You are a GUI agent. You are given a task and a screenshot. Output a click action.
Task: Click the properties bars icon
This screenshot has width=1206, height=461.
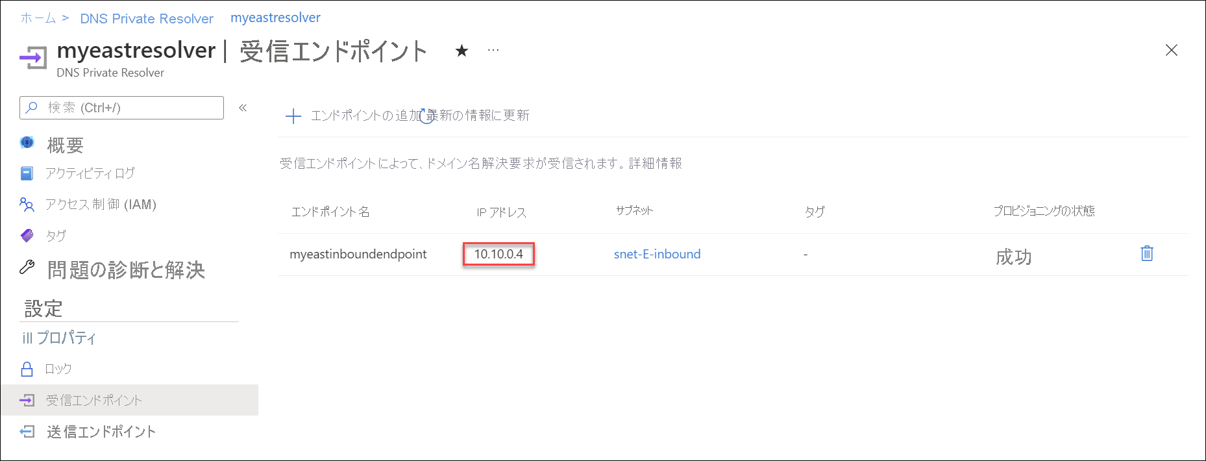(x=27, y=338)
